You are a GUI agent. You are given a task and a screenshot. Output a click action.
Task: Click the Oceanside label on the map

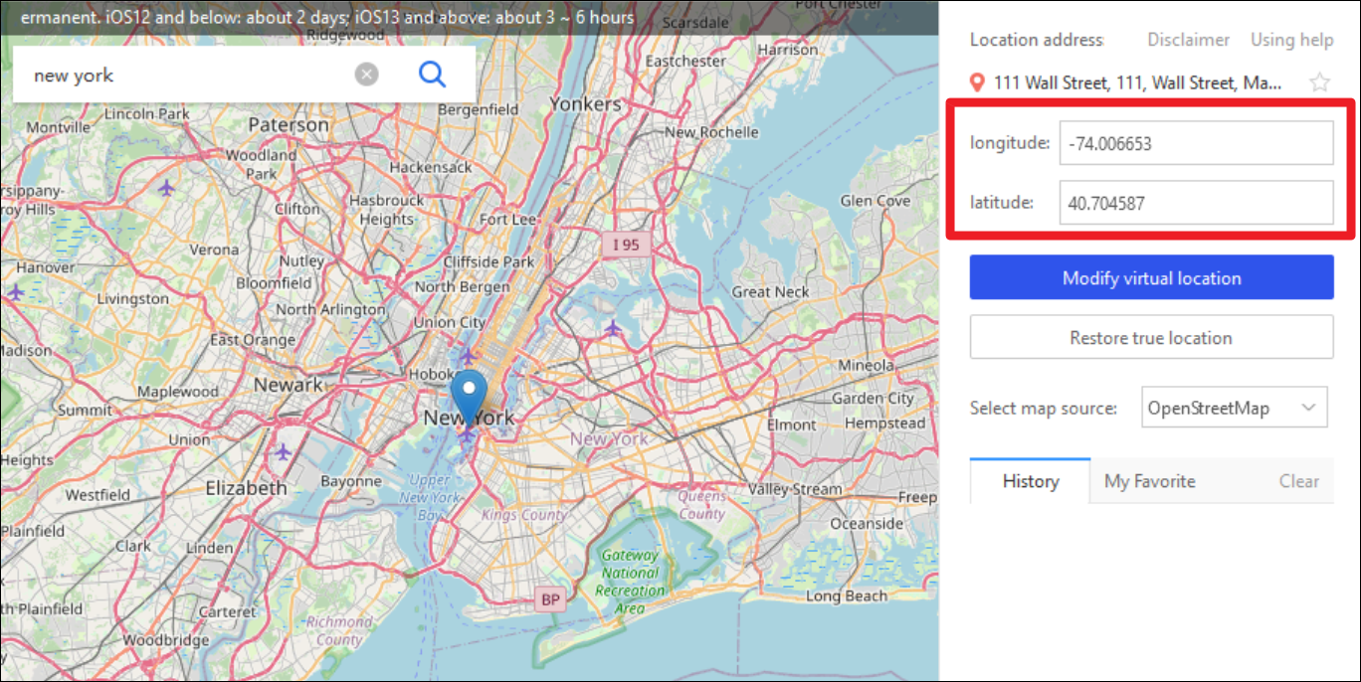click(867, 523)
